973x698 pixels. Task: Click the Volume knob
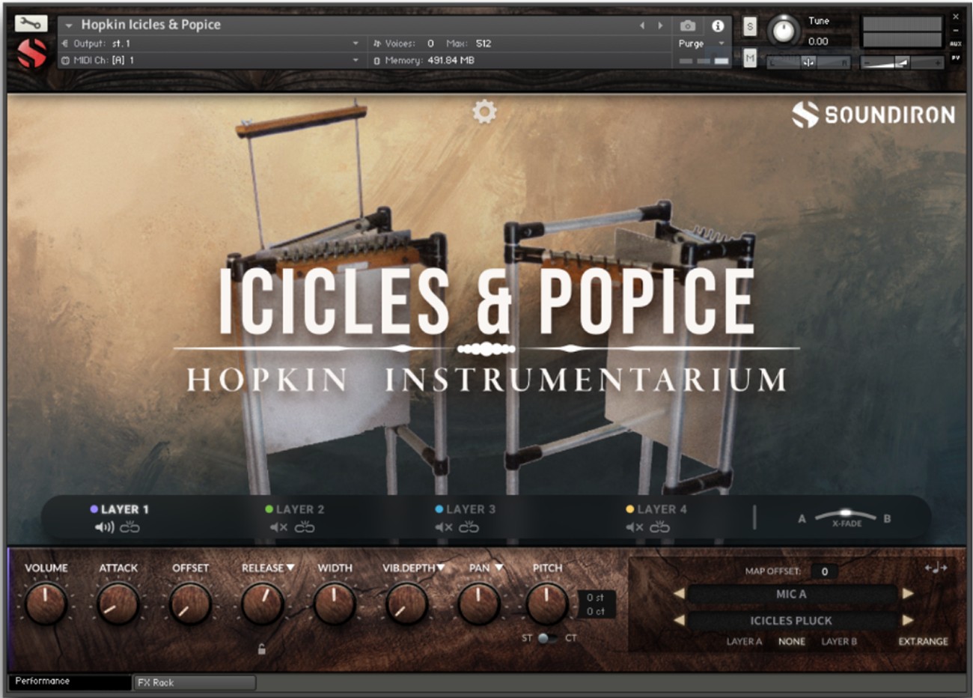[46, 604]
